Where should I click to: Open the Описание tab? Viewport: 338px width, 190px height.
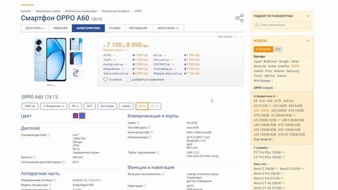60,28
